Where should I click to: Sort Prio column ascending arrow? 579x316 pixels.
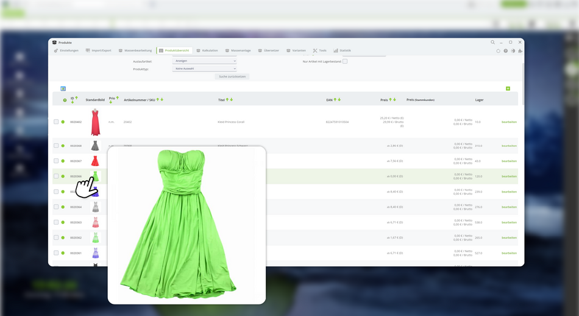pos(118,97)
